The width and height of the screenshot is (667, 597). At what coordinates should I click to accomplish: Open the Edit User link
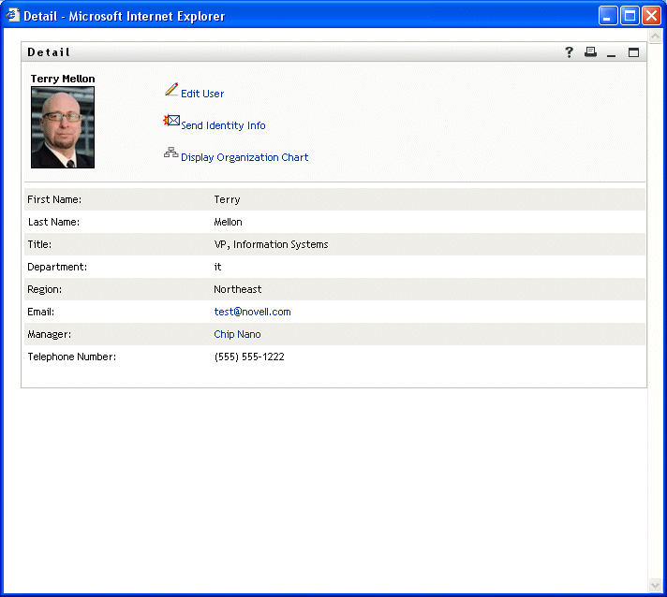click(202, 94)
